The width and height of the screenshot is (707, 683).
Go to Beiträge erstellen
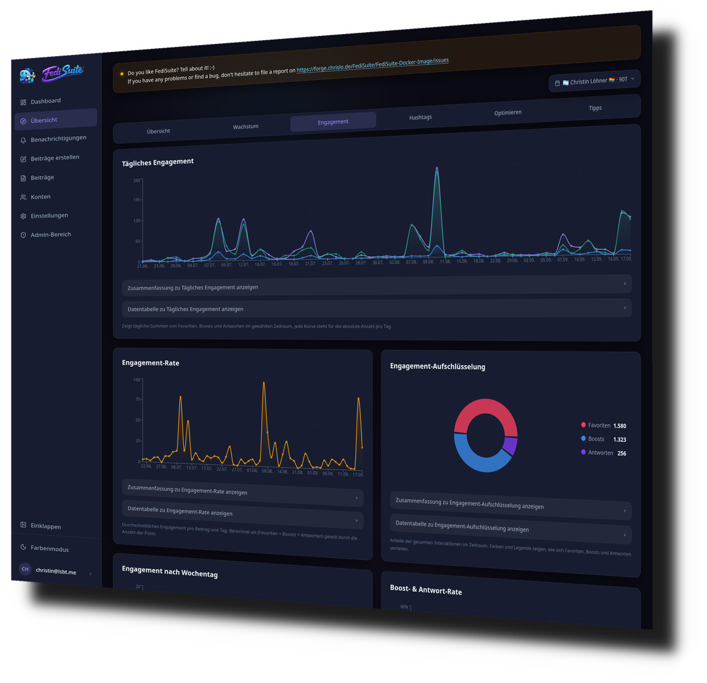point(56,158)
